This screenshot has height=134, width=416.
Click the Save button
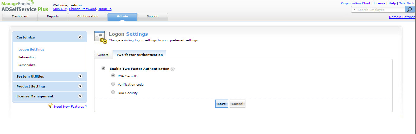tap(222, 104)
